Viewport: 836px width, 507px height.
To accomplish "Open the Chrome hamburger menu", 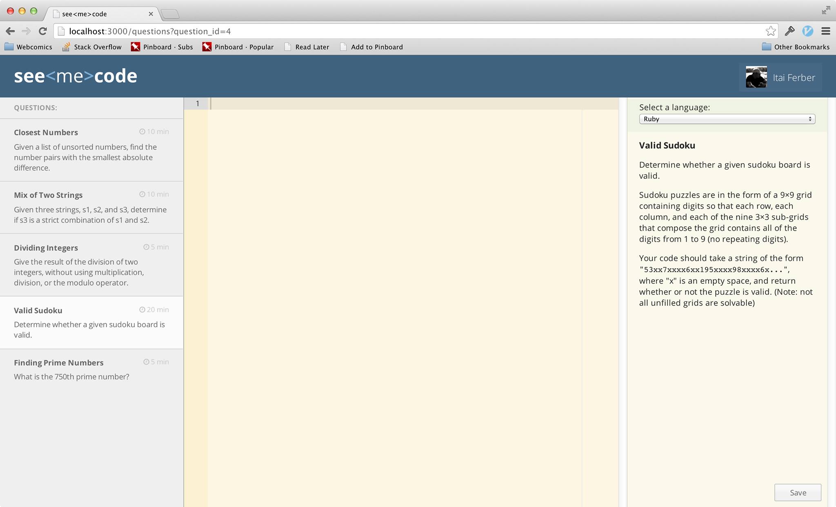I will coord(826,31).
